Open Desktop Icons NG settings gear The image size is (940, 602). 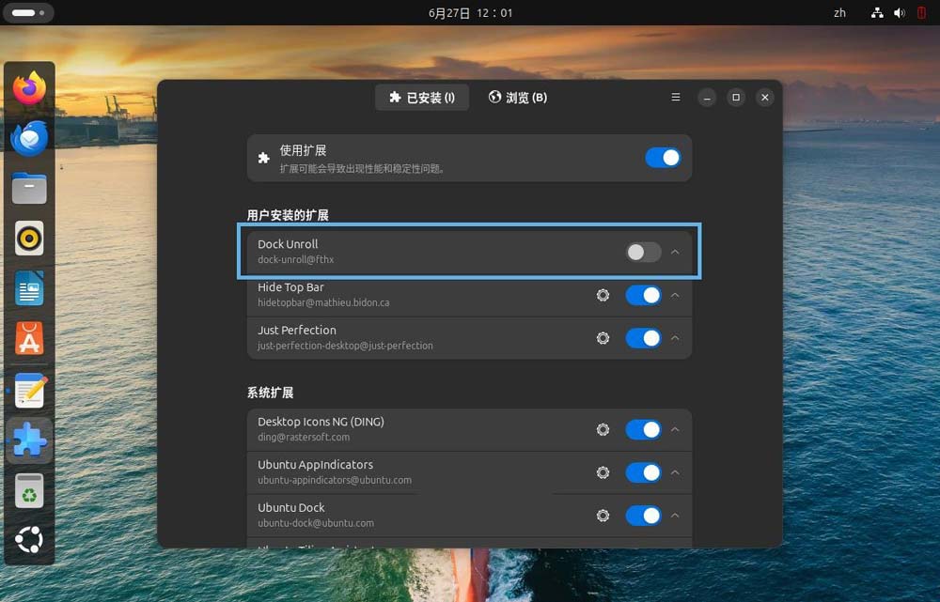603,429
